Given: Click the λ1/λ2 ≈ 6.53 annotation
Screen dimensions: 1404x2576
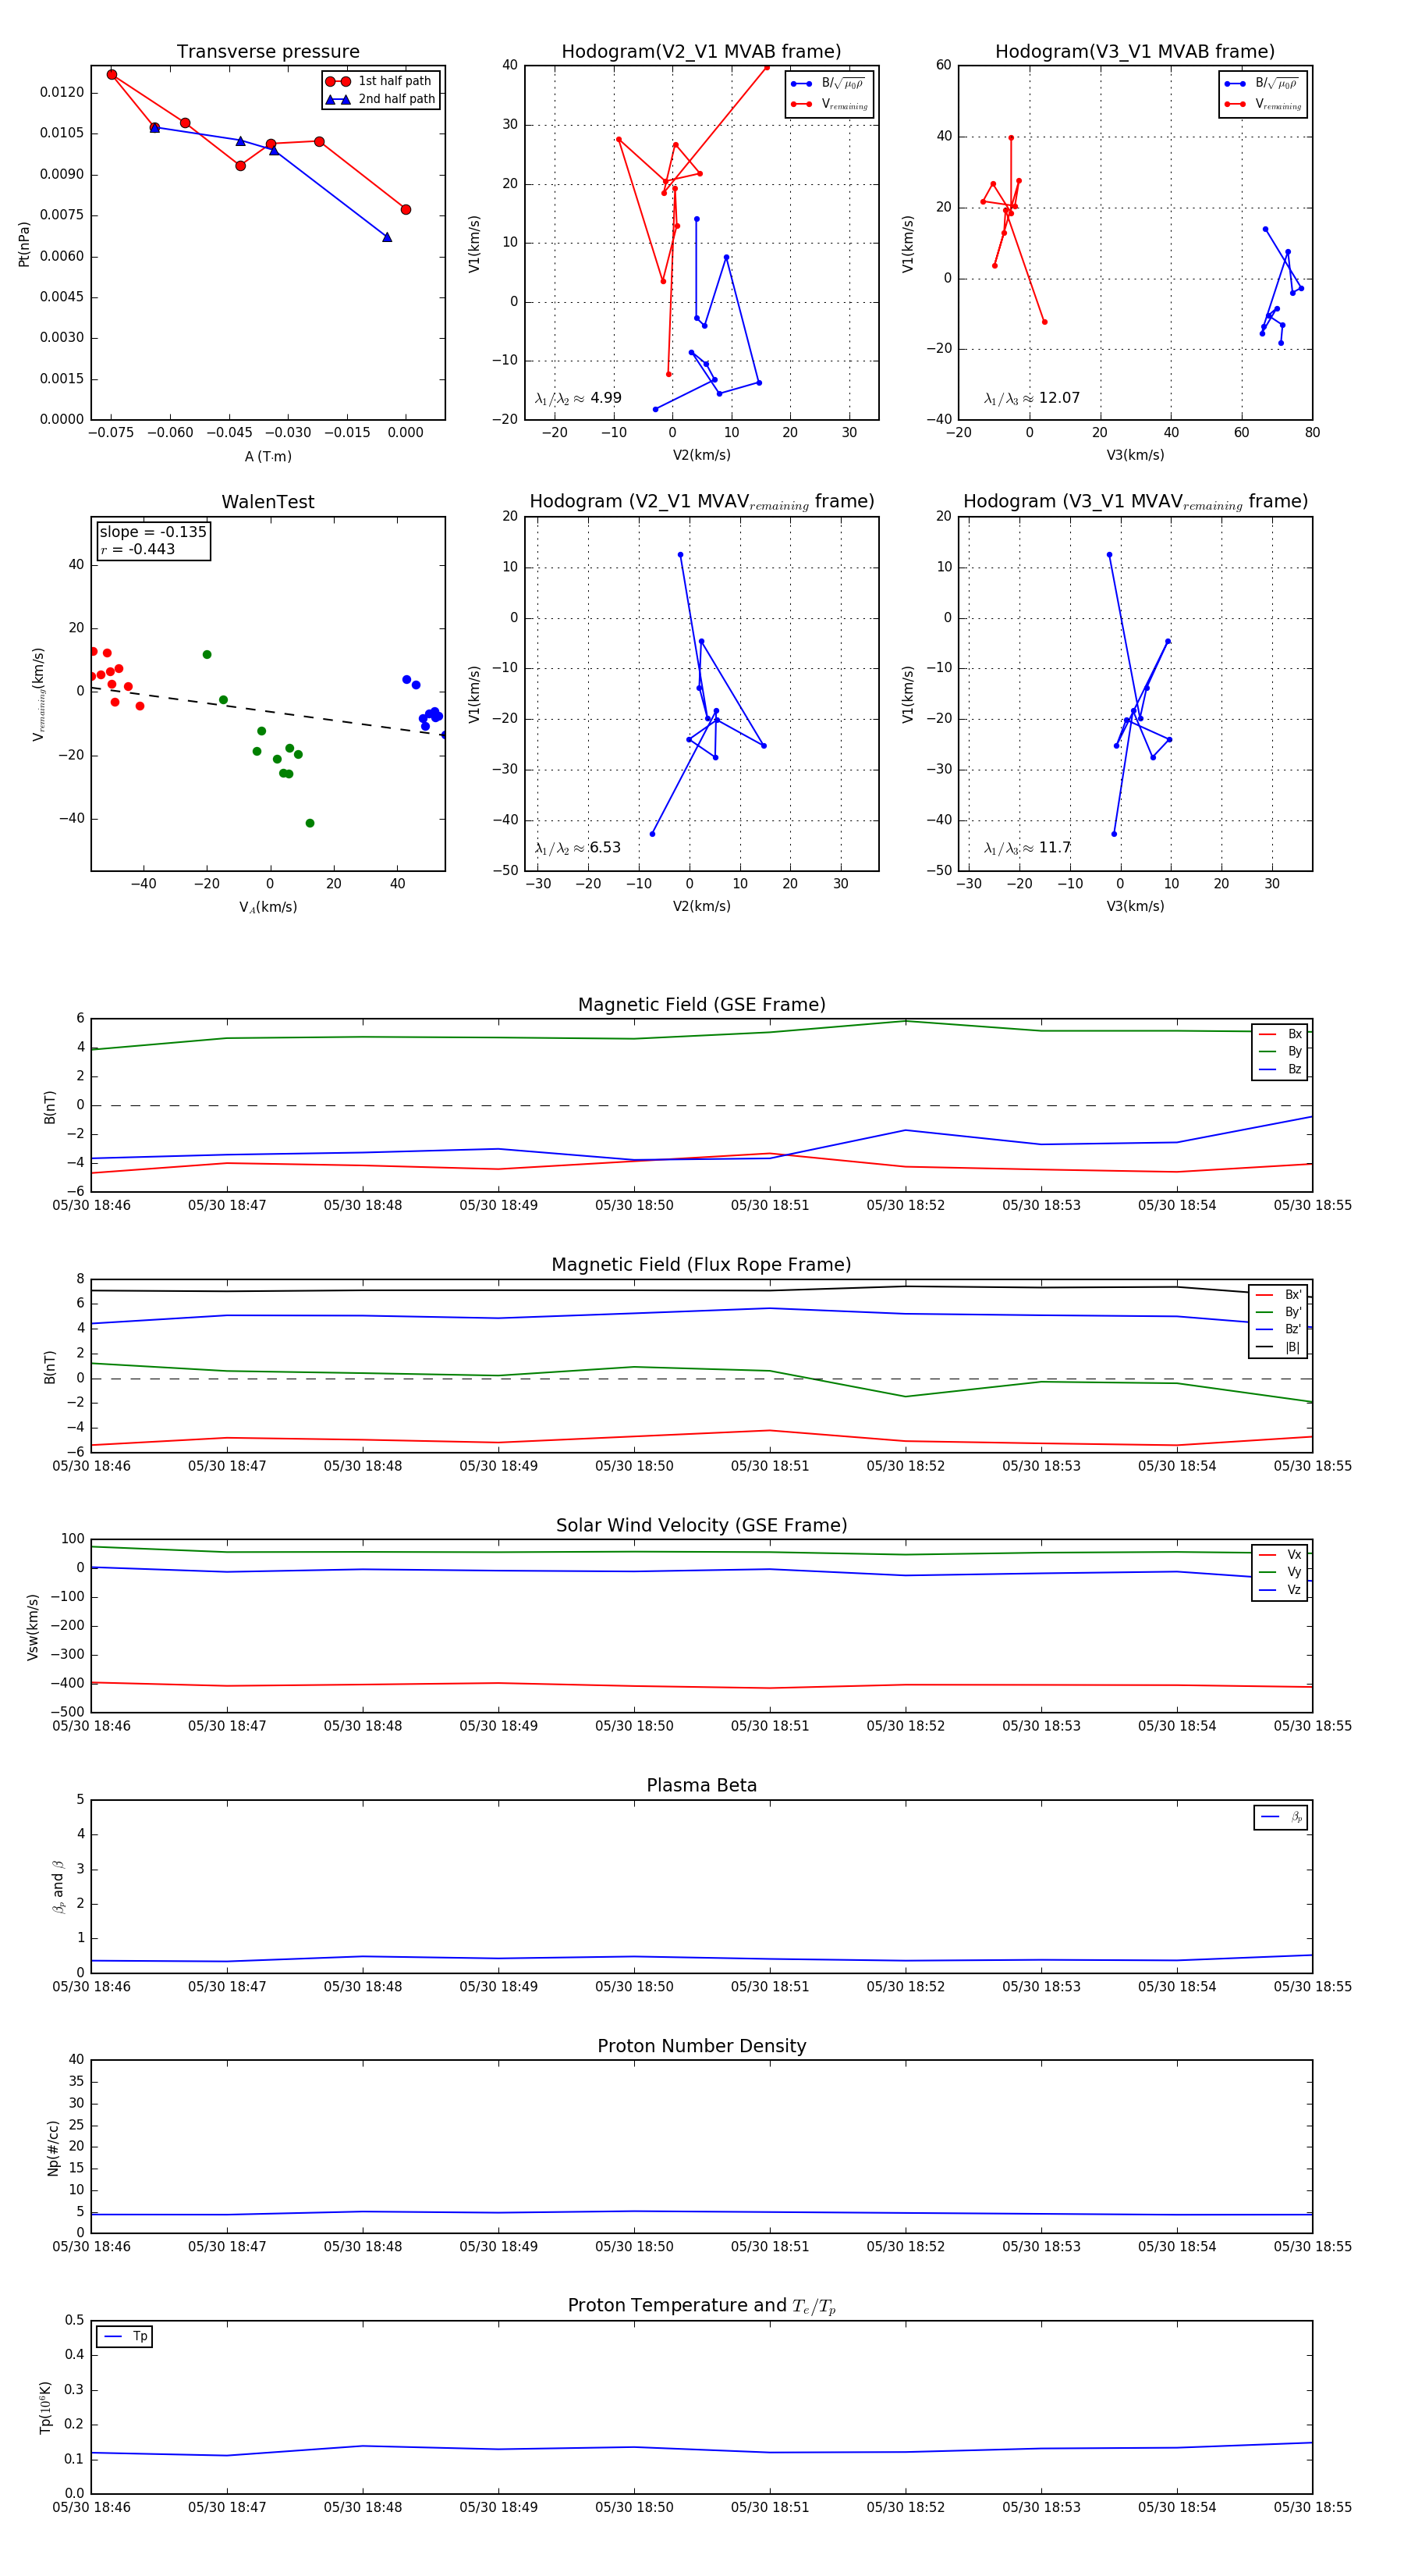Looking at the screenshot, I should pyautogui.click(x=577, y=848).
